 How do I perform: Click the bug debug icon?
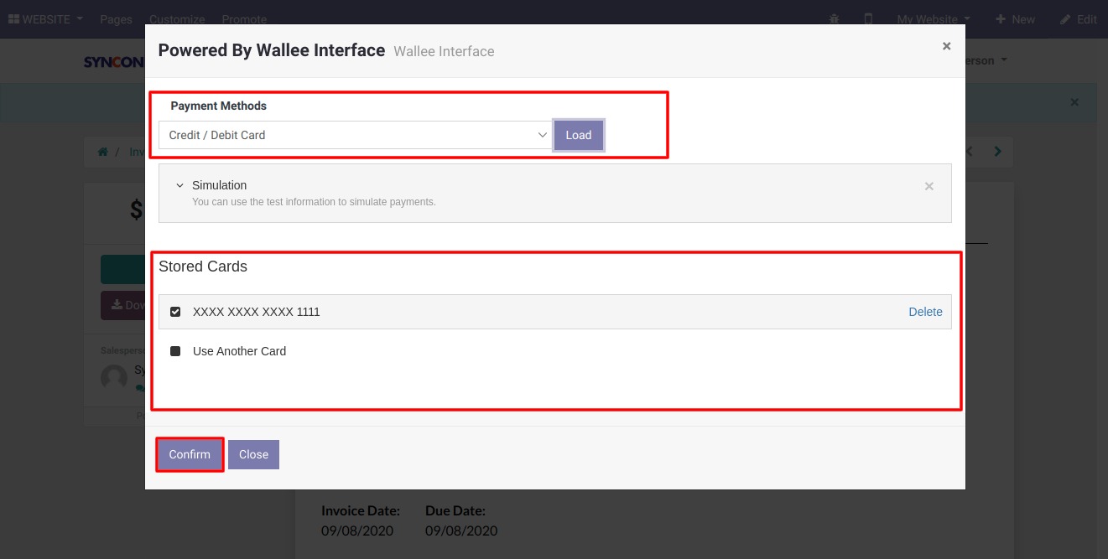[834, 19]
